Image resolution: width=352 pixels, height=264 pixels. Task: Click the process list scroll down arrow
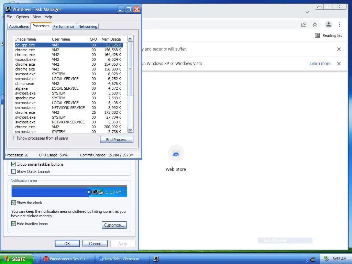[x=130, y=130]
